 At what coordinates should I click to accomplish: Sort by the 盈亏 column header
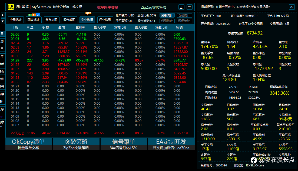(62, 27)
